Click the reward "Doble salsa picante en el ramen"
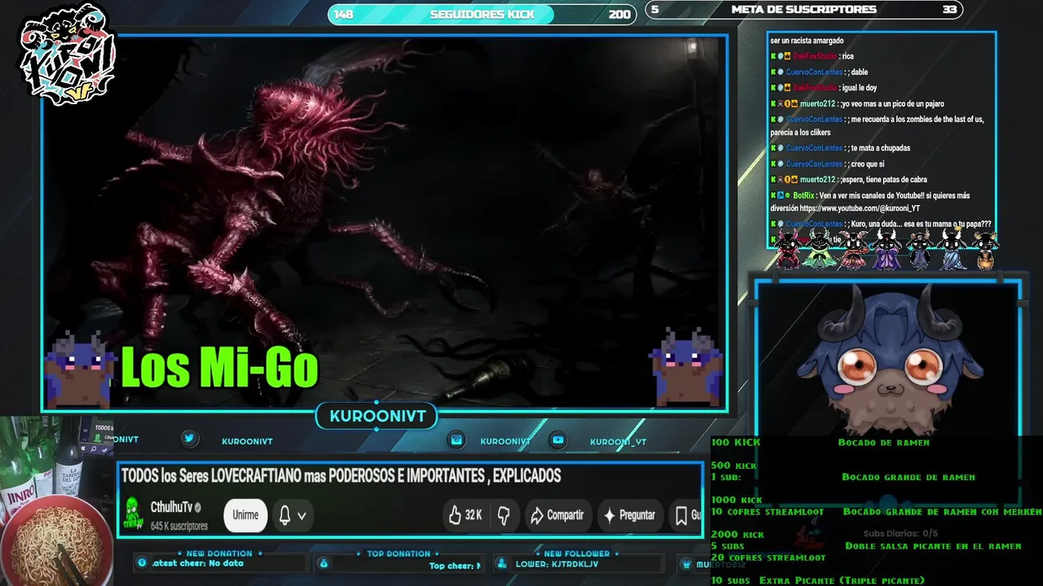1043x586 pixels. pos(933,546)
